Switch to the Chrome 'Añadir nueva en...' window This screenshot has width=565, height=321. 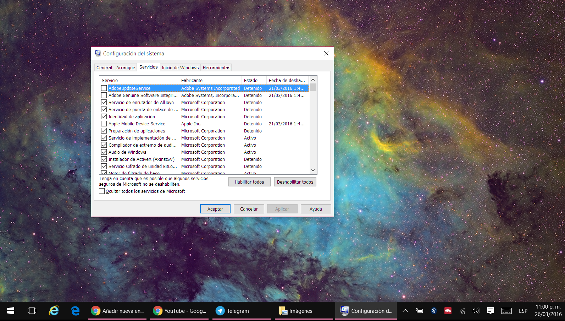click(117, 311)
